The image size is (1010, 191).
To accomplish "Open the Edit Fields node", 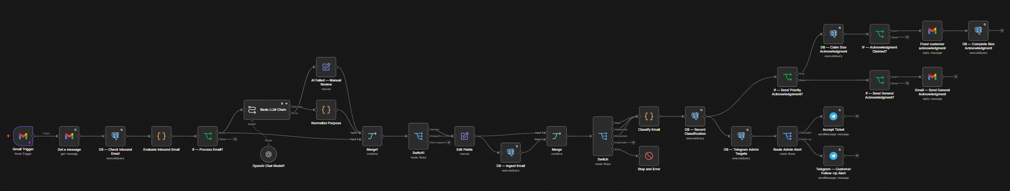I will click(464, 136).
